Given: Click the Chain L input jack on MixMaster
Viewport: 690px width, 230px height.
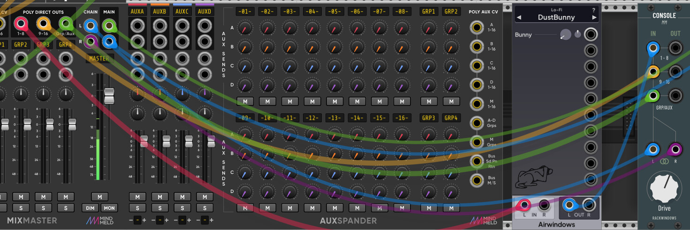Looking at the screenshot, I should pos(91,25).
